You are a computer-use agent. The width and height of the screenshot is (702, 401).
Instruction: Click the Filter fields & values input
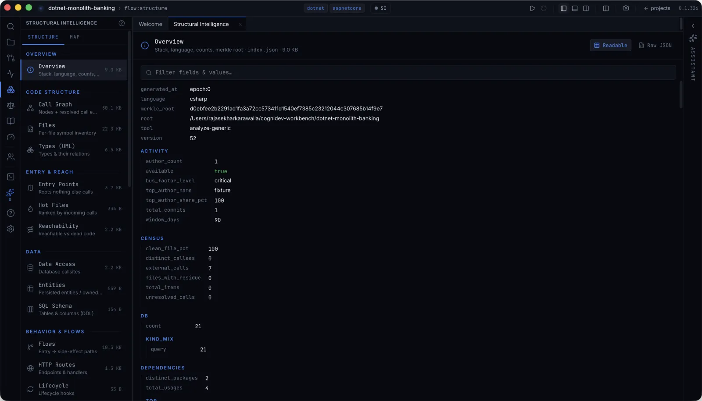pyautogui.click(x=408, y=73)
